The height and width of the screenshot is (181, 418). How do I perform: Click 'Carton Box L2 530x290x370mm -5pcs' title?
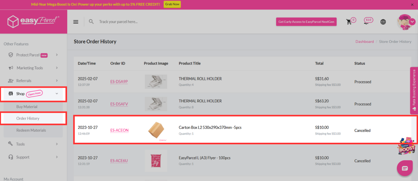pyautogui.click(x=210, y=127)
